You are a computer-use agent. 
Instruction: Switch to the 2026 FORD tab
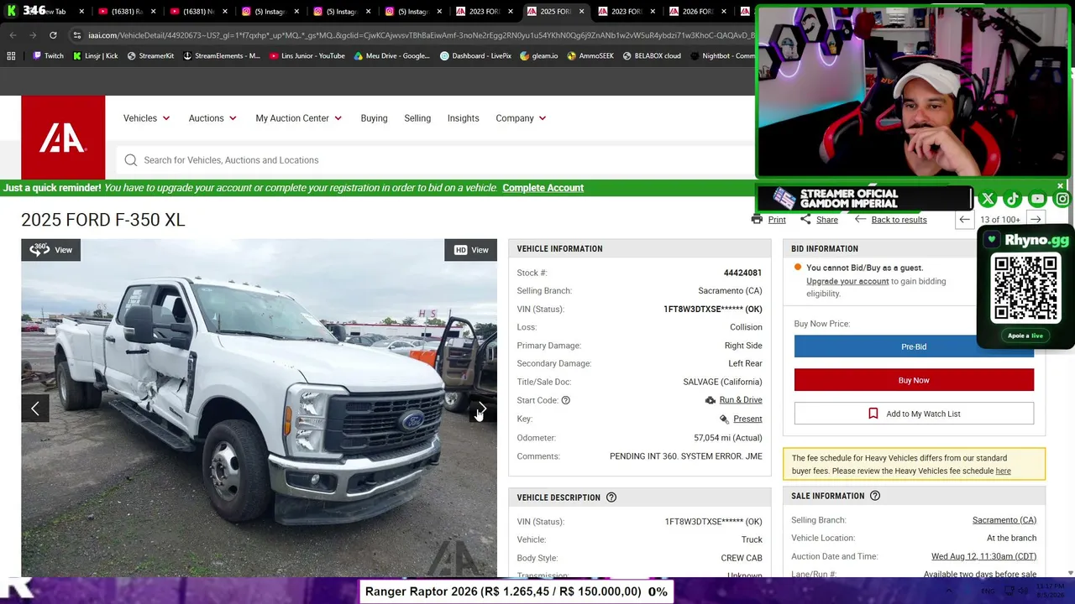tap(698, 12)
